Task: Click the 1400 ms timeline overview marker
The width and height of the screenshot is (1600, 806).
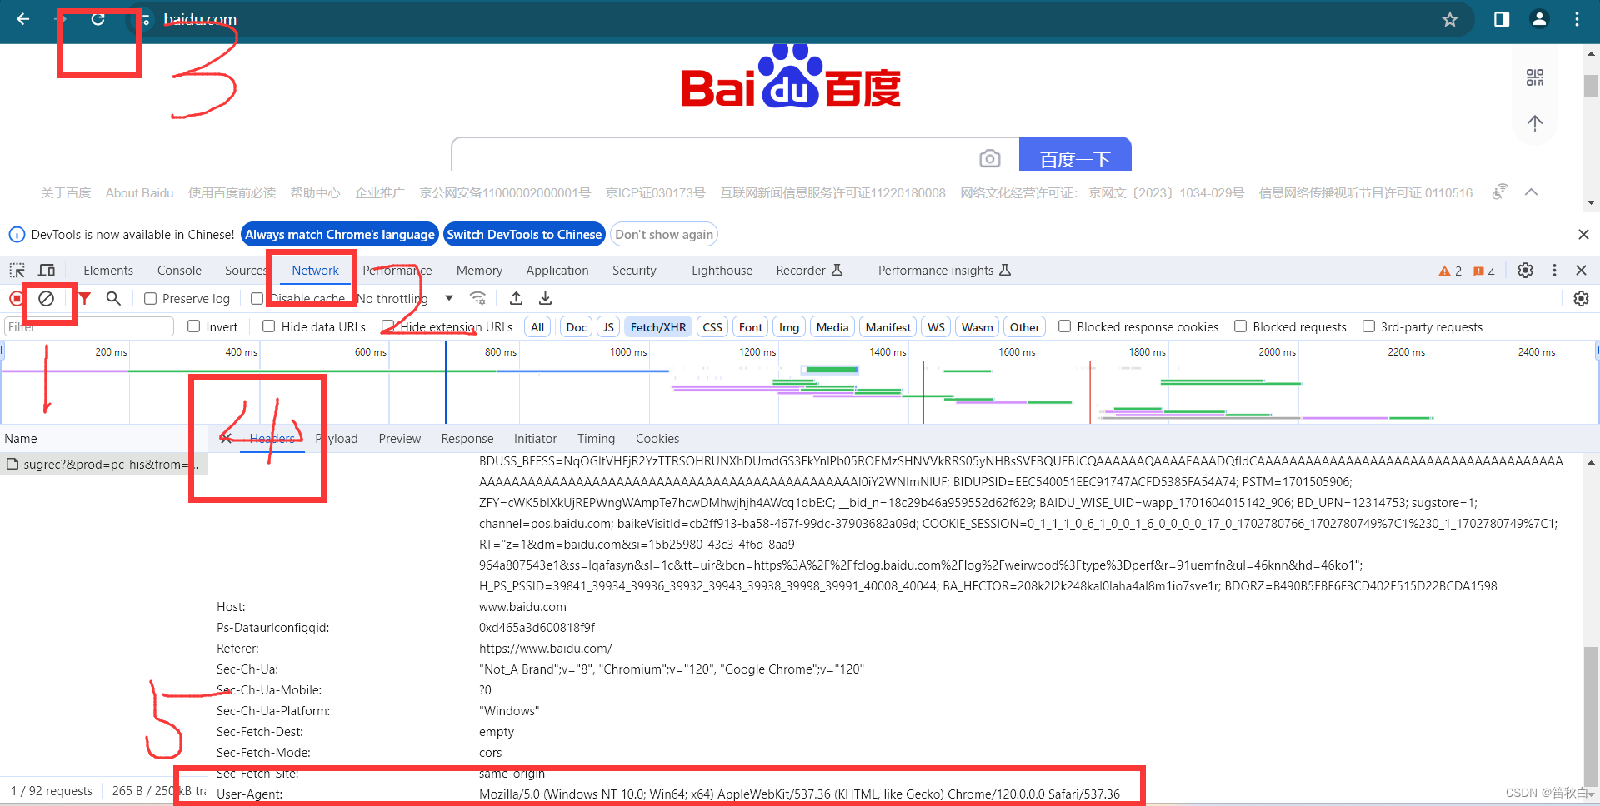Action: (x=887, y=352)
